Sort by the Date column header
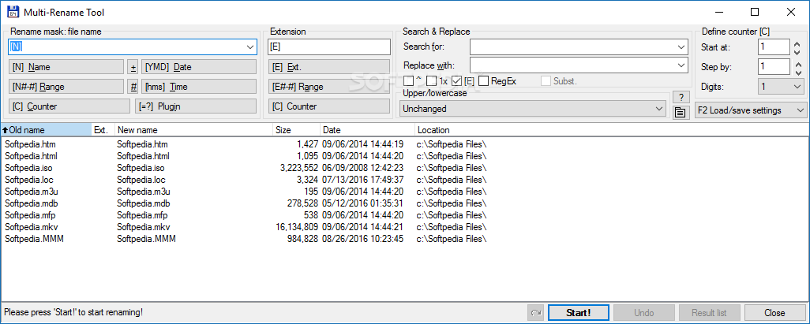 [367, 130]
